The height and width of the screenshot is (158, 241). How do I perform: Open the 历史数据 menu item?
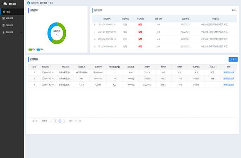(x=10, y=25)
